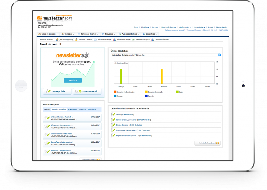Screen dimensions: 267x190
Task: Click the chart icon beside Descubre cómo ver
Action: [x=153, y=40]
